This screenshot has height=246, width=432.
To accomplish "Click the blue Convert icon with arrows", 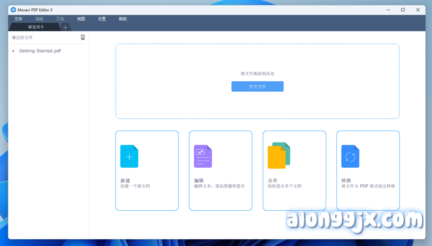I will coord(350,156).
